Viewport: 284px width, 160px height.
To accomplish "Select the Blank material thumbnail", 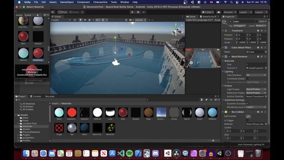I will pos(59,112).
